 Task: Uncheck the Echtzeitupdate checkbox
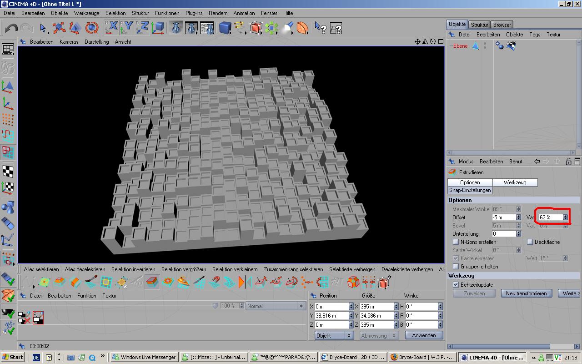(456, 285)
